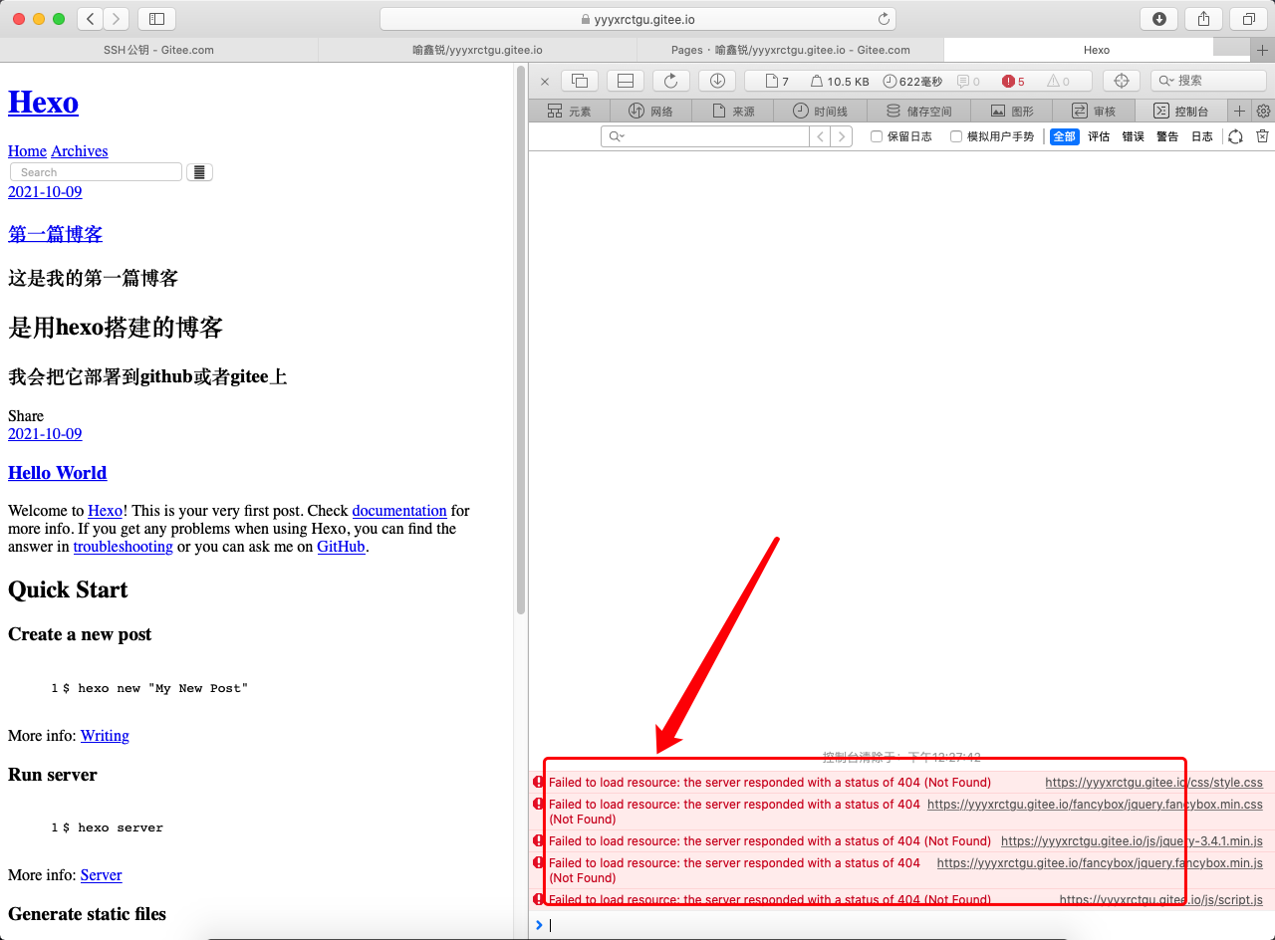Go to previous console search result
Viewport: 1275px width, 940px height.
[x=821, y=136]
